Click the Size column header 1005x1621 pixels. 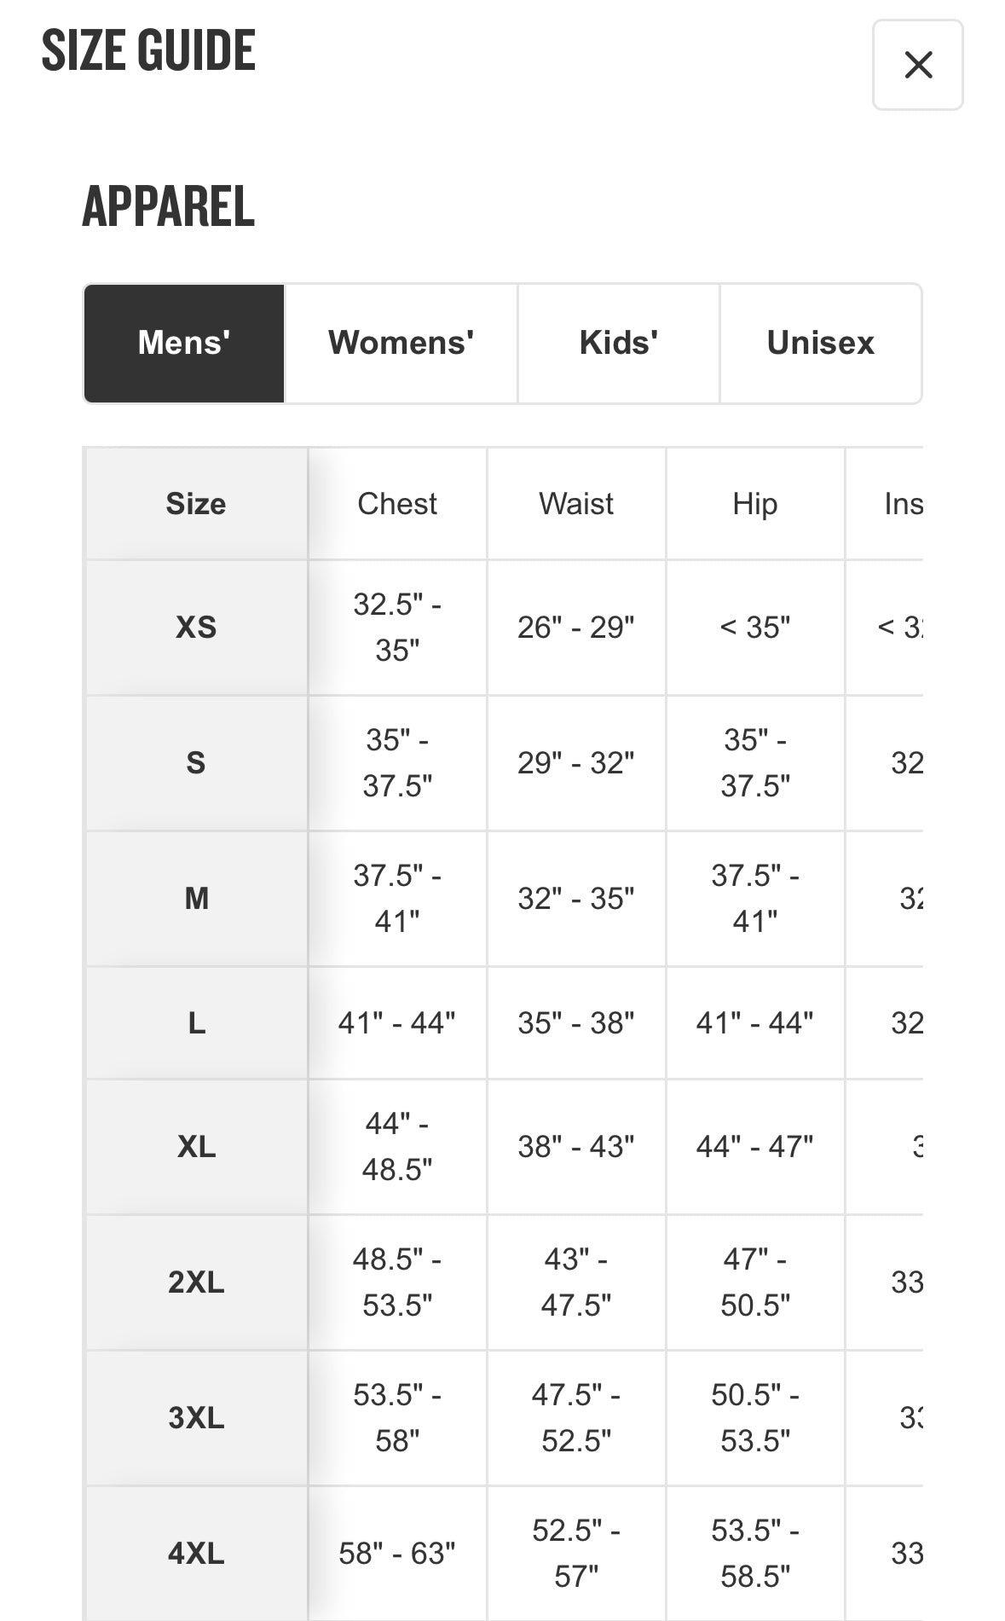[196, 504]
